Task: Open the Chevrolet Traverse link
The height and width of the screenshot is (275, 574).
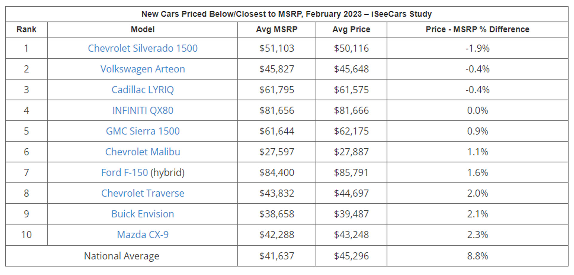Action: (143, 193)
